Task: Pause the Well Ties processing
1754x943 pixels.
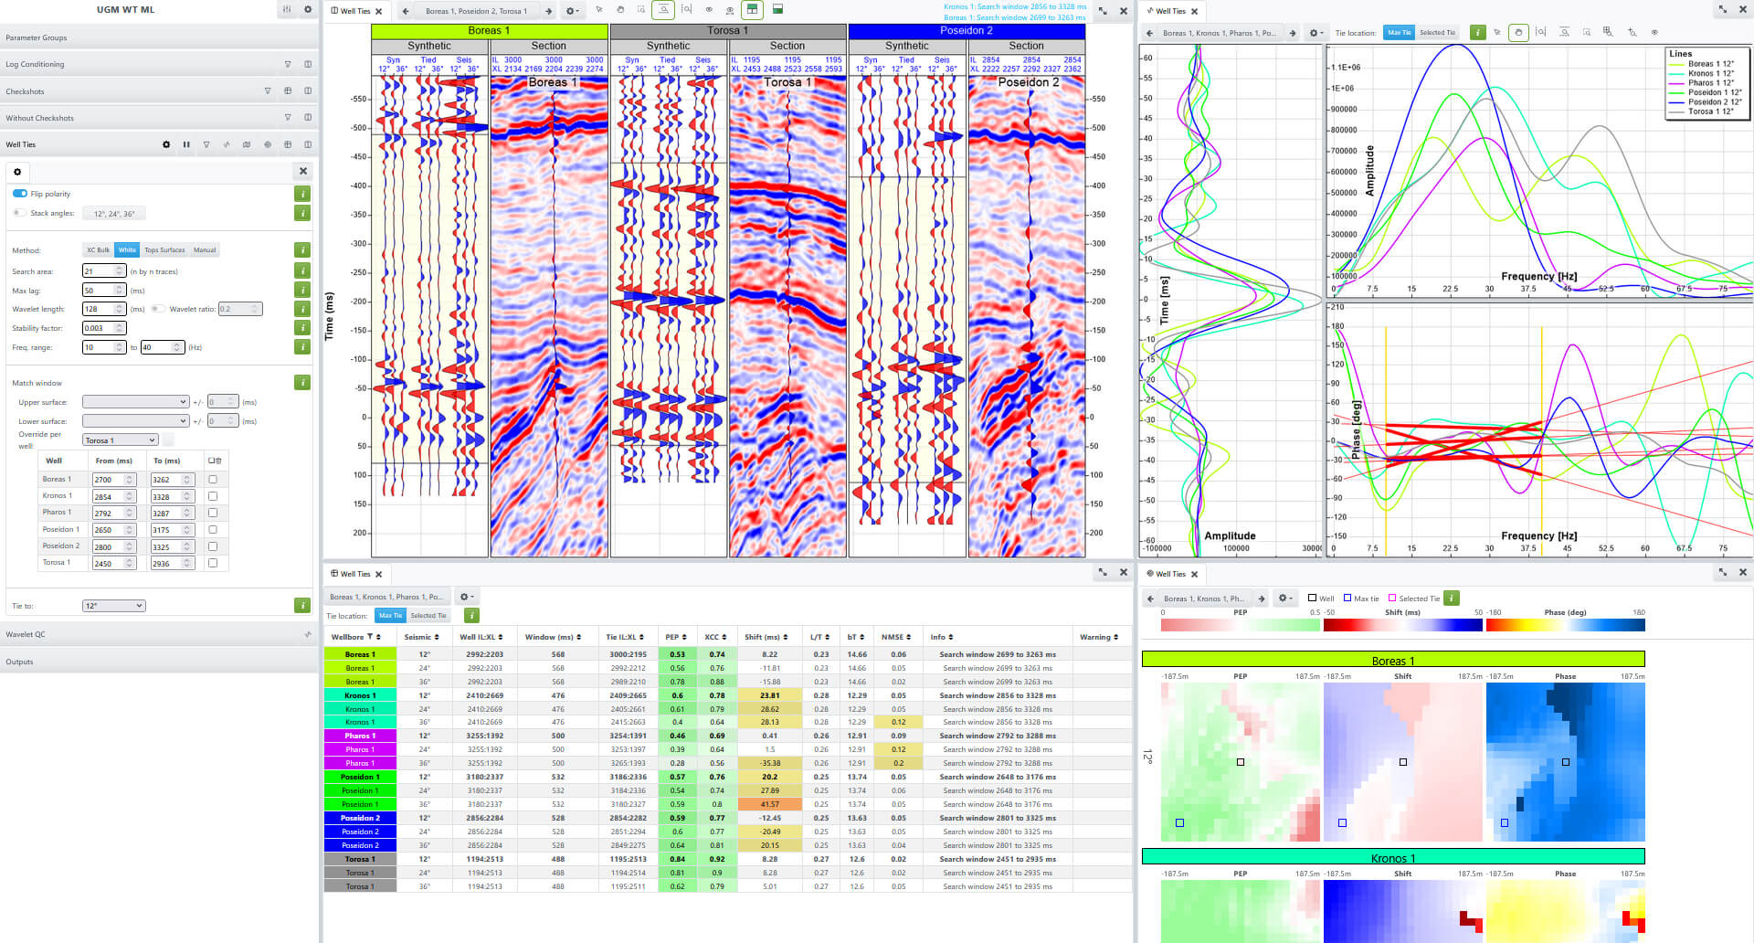Action: point(186,144)
